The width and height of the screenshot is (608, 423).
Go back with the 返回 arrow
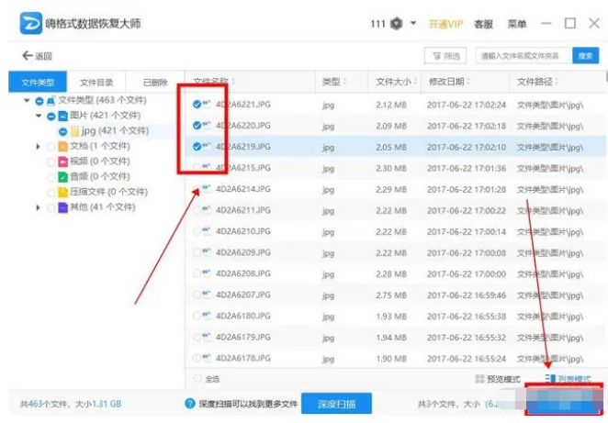pyautogui.click(x=37, y=56)
